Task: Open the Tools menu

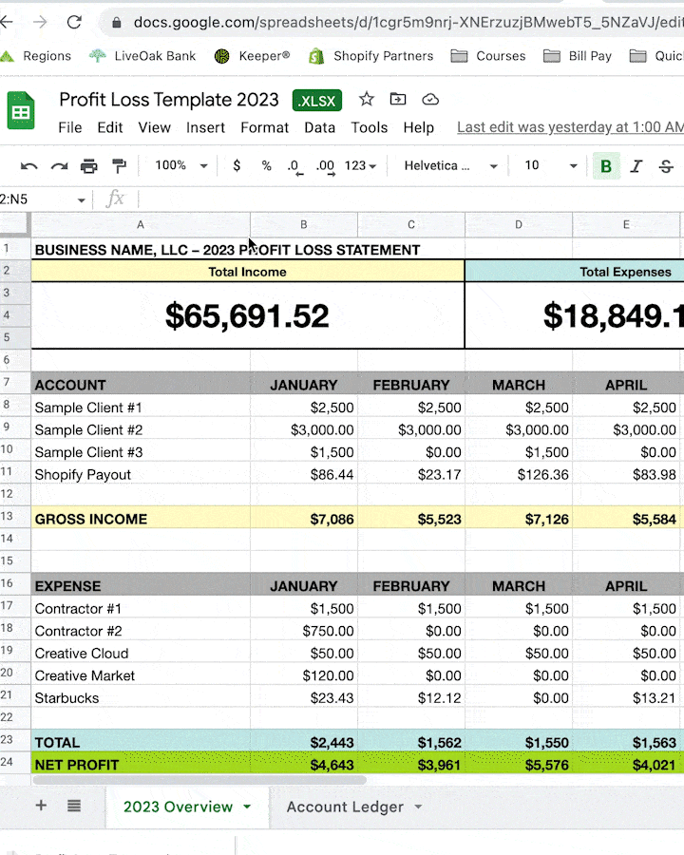Action: (x=370, y=127)
